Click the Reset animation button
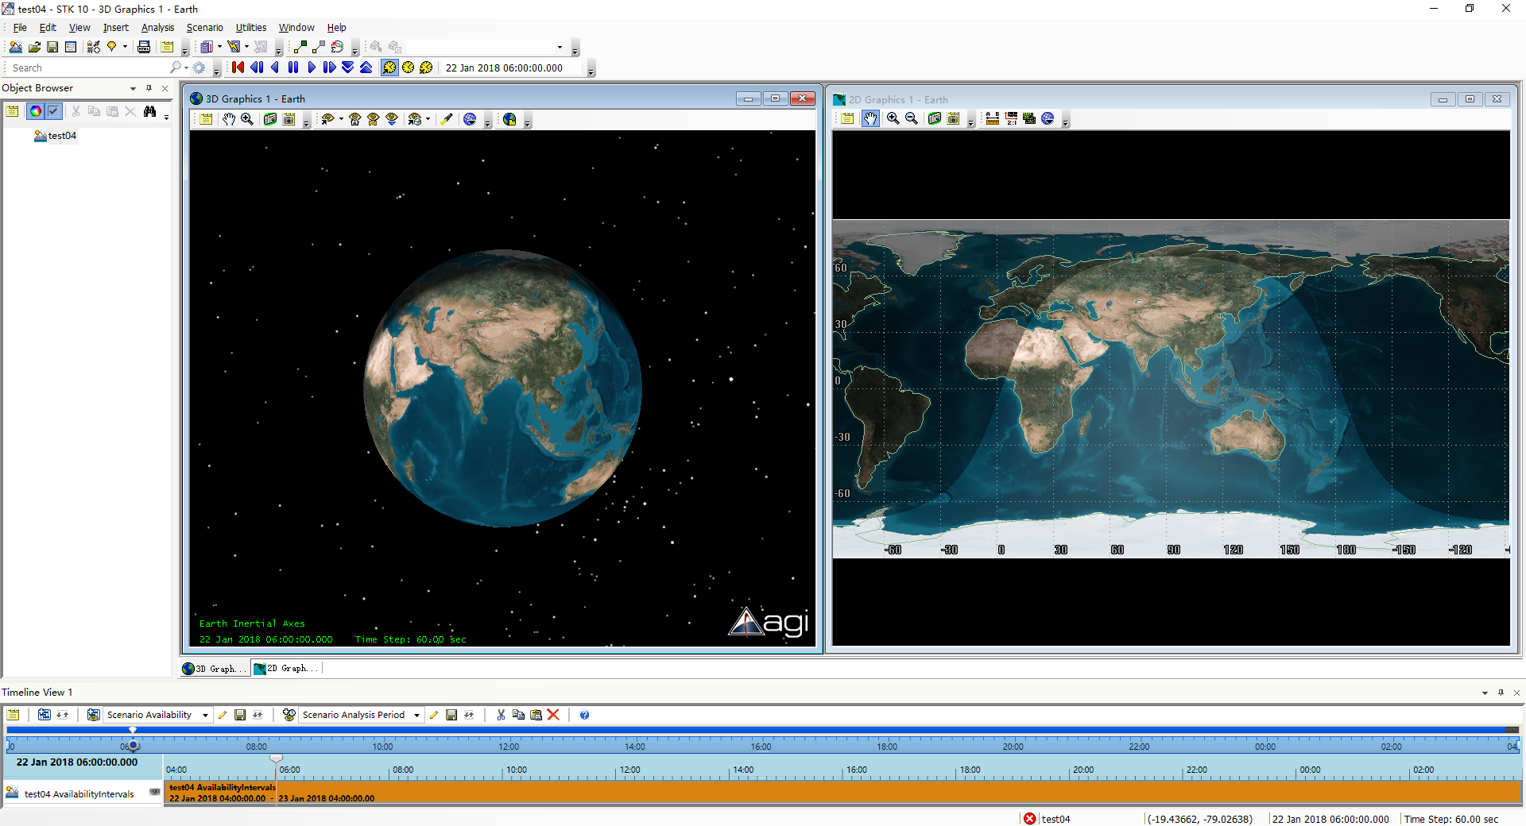Image resolution: width=1526 pixels, height=826 pixels. 238,68
